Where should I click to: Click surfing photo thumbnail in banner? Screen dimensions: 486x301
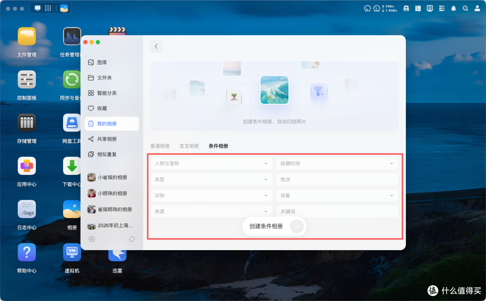point(274,90)
